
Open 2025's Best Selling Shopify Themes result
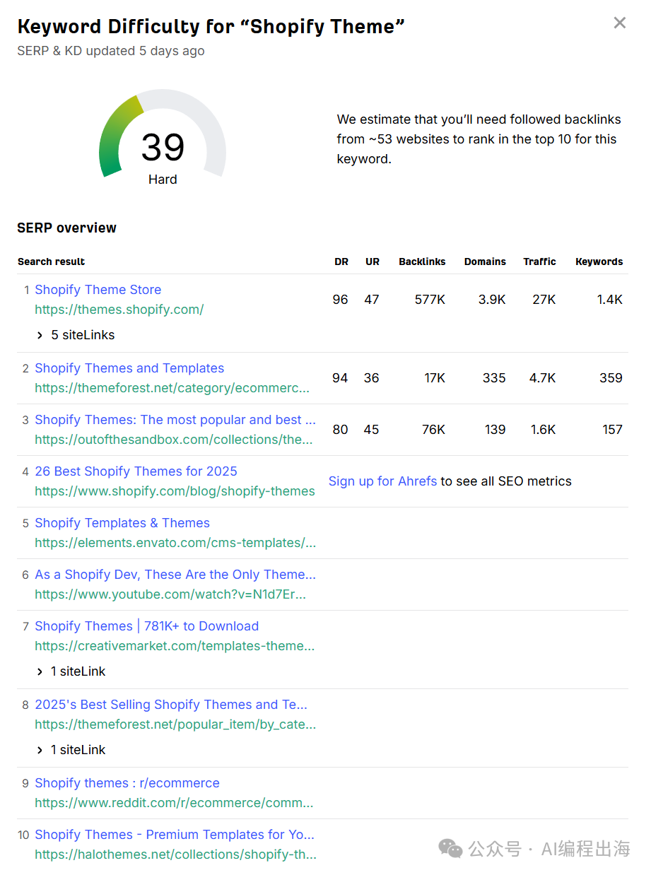click(170, 705)
